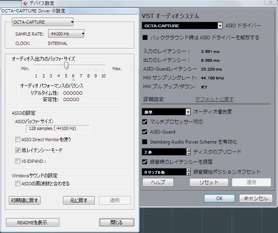Click the ヘルプ button
278x233 pixels.
click(158, 182)
